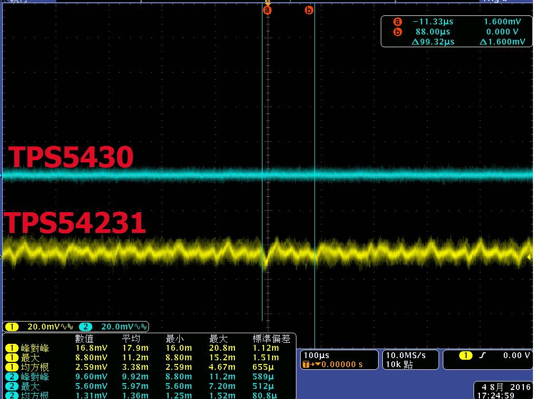This screenshot has width=534, height=399.
Task: Click the 最小 column header
Action: [174, 339]
